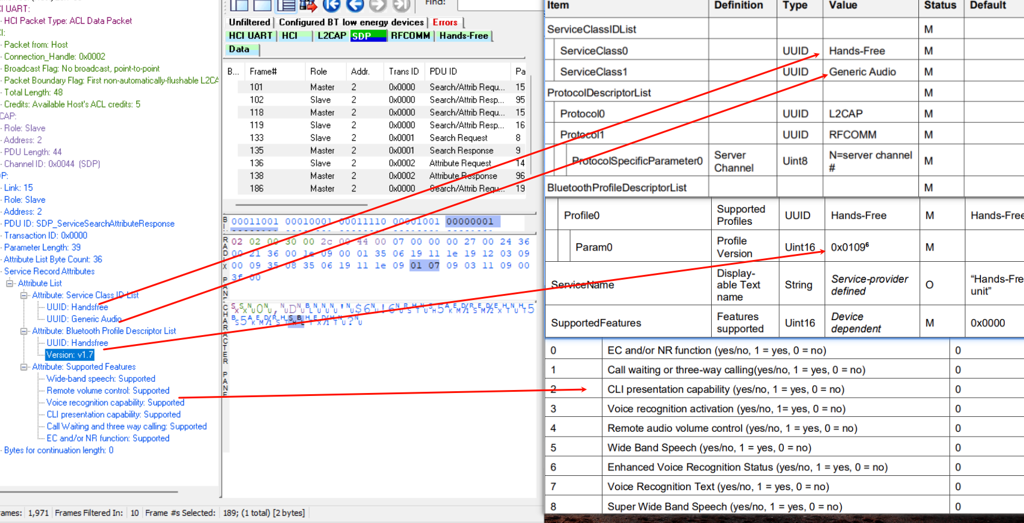Viewport: 1024px width, 523px height.
Task: Open Configured BT low energy devices tab
Action: pos(351,22)
